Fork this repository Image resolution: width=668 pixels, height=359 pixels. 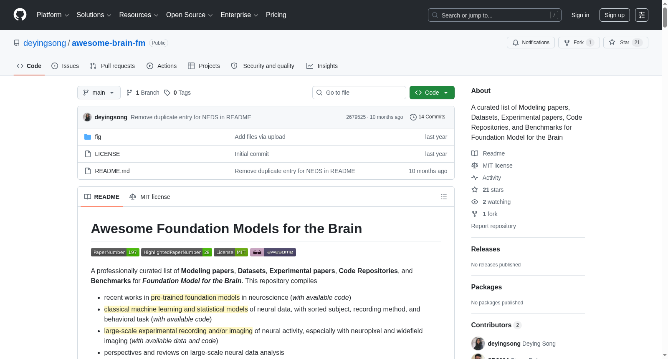pos(579,43)
